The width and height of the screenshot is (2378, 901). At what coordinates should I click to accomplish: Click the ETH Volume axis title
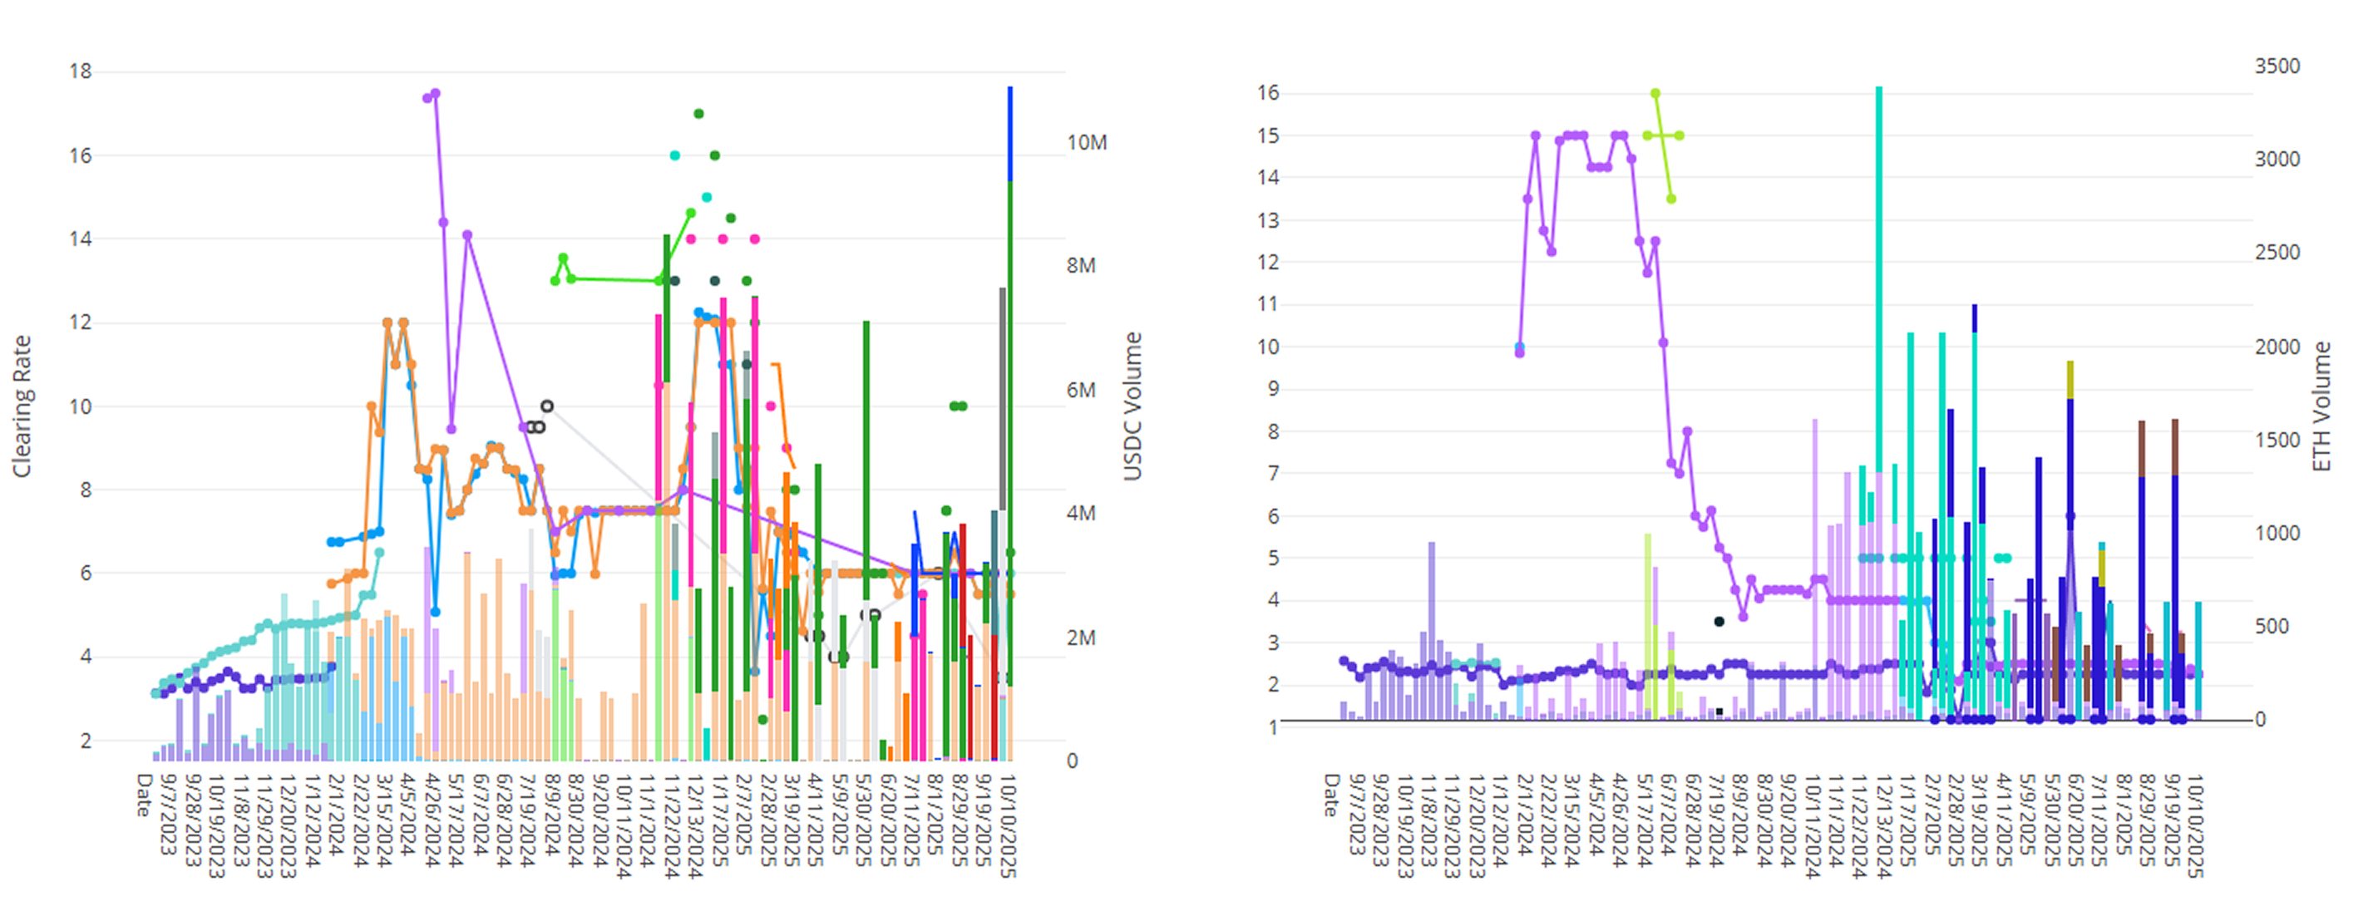pos(2321,406)
